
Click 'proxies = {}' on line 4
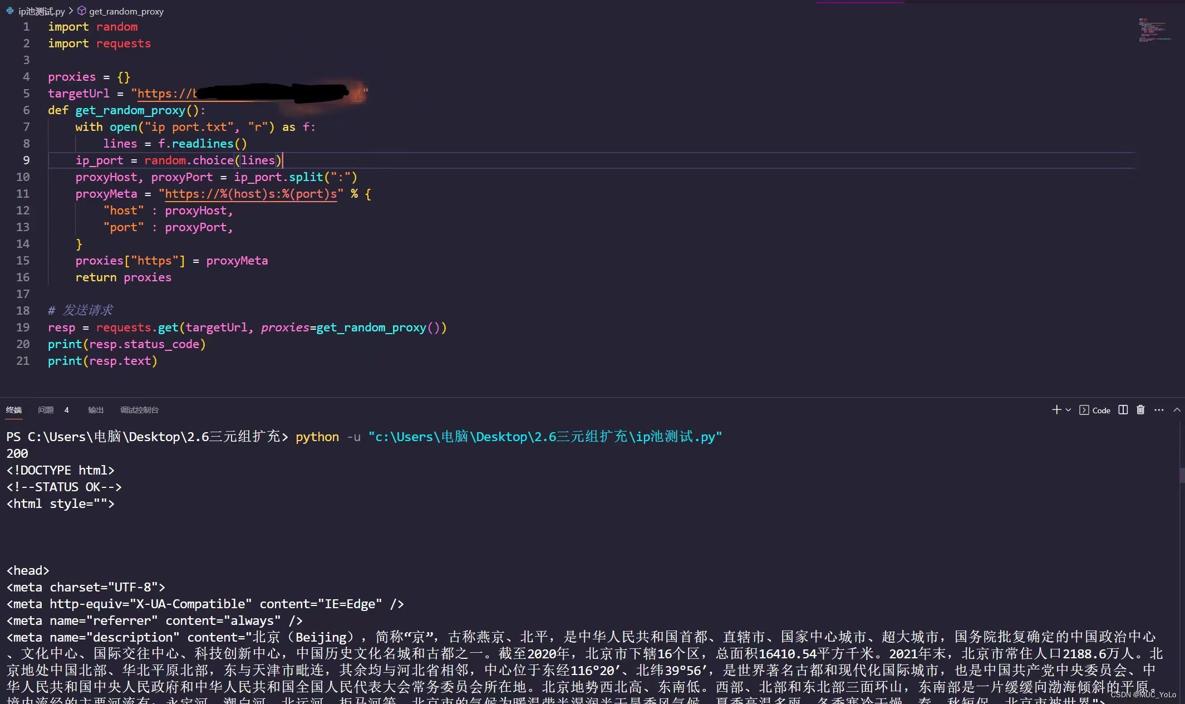coord(89,77)
